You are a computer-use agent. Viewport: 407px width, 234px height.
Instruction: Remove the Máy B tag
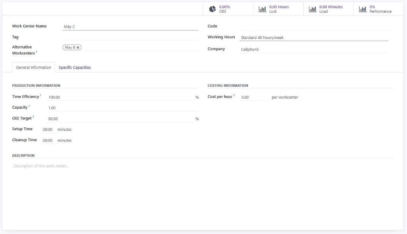(78, 47)
